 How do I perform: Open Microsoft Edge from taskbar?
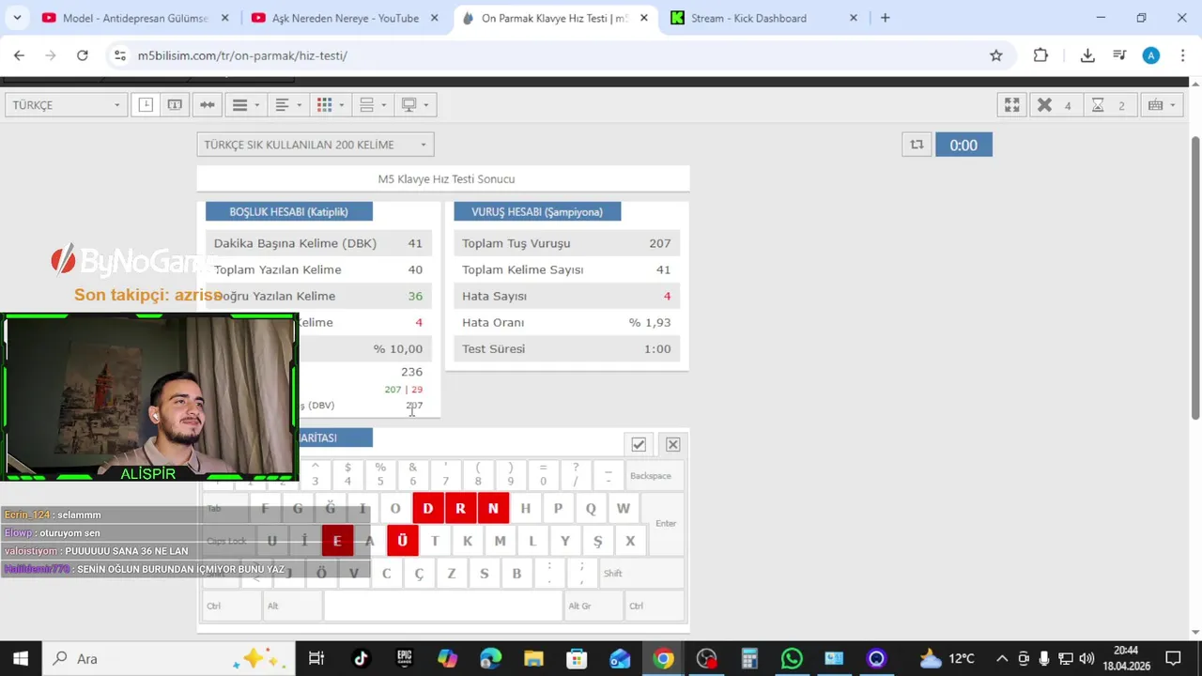[x=490, y=658]
